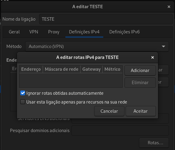
Task: Select the Proxy tab
Action: (54, 32)
